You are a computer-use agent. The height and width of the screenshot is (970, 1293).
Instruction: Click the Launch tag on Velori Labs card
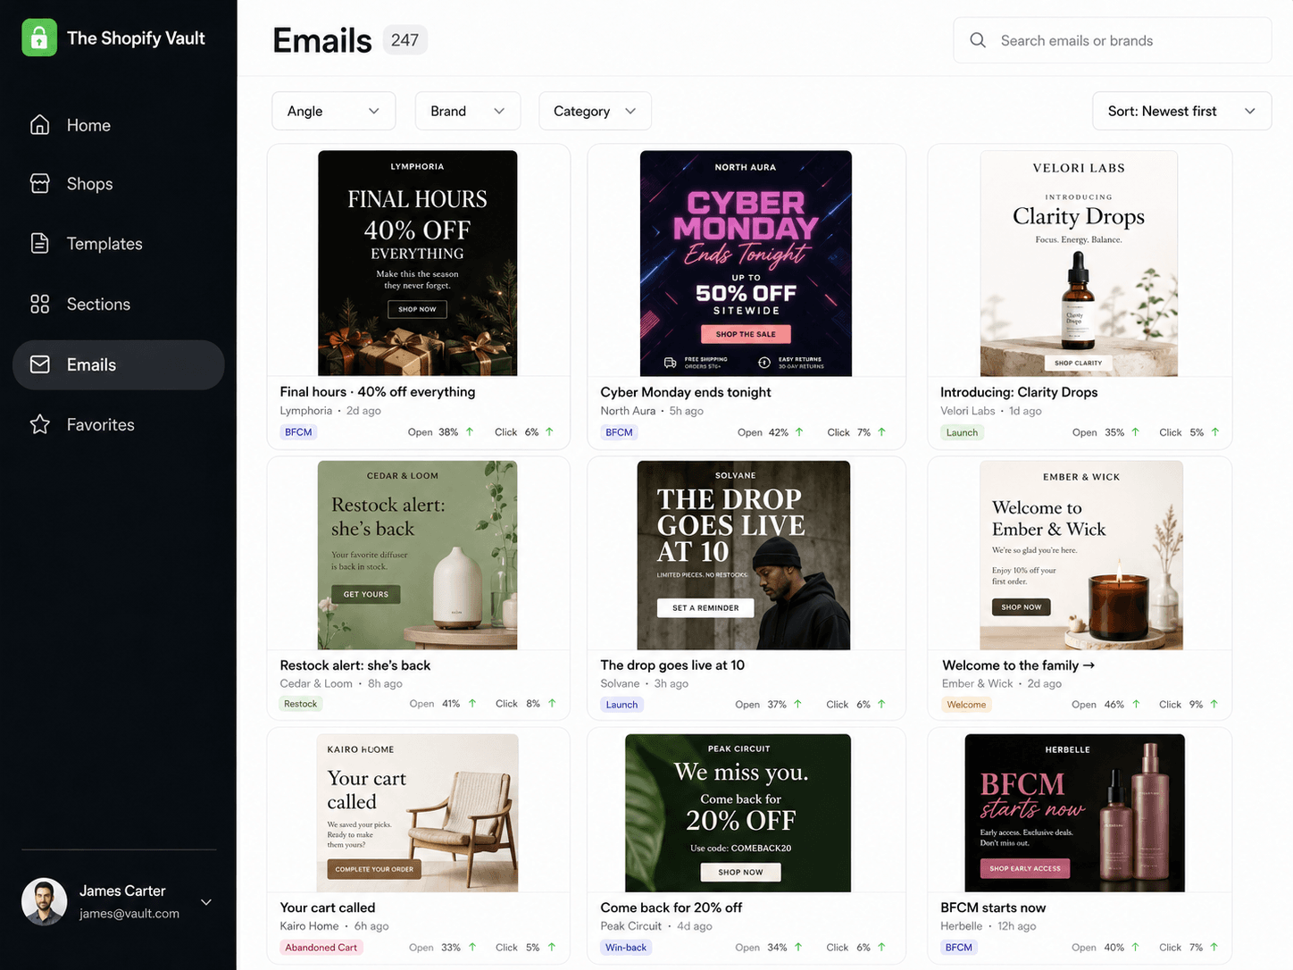tap(962, 432)
